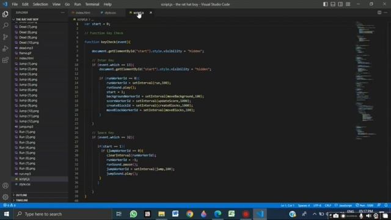Open the View menu
This screenshot has height=220, width=391.
[56, 4]
